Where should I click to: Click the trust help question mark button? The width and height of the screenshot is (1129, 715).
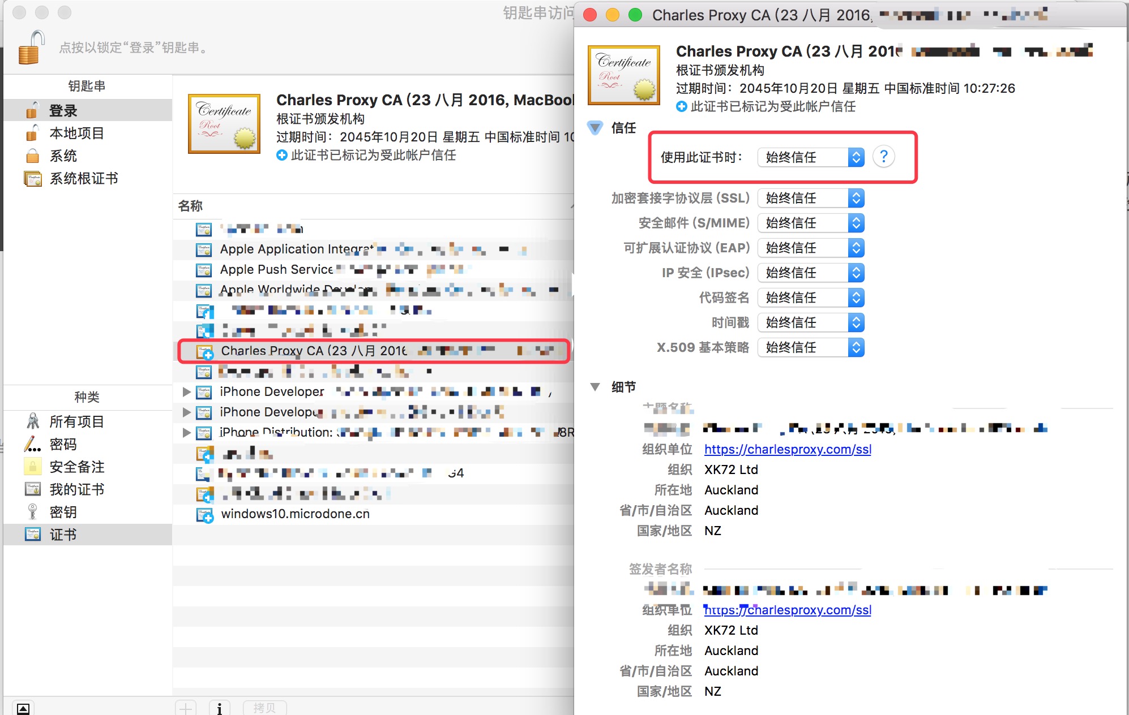pyautogui.click(x=883, y=157)
